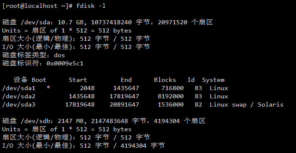Click the /dev/sdb disk header line
296x153 pixels.
pyautogui.click(x=104, y=121)
